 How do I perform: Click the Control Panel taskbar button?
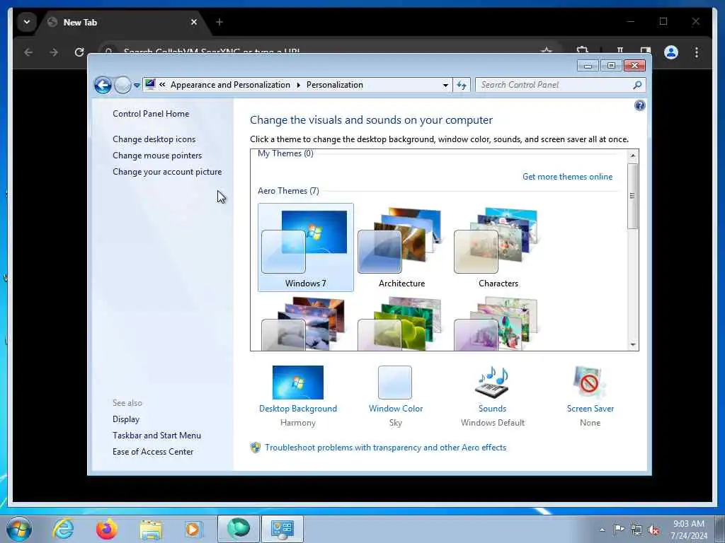tap(282, 529)
